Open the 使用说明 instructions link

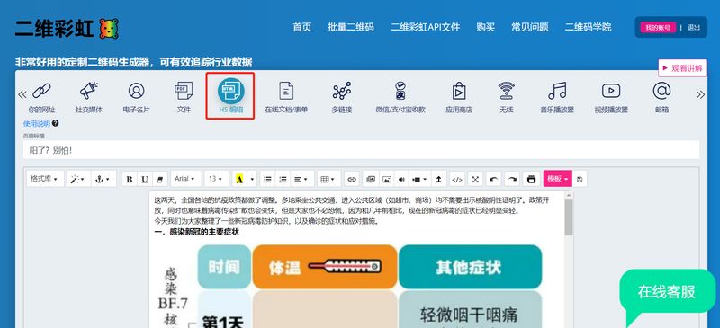point(36,123)
